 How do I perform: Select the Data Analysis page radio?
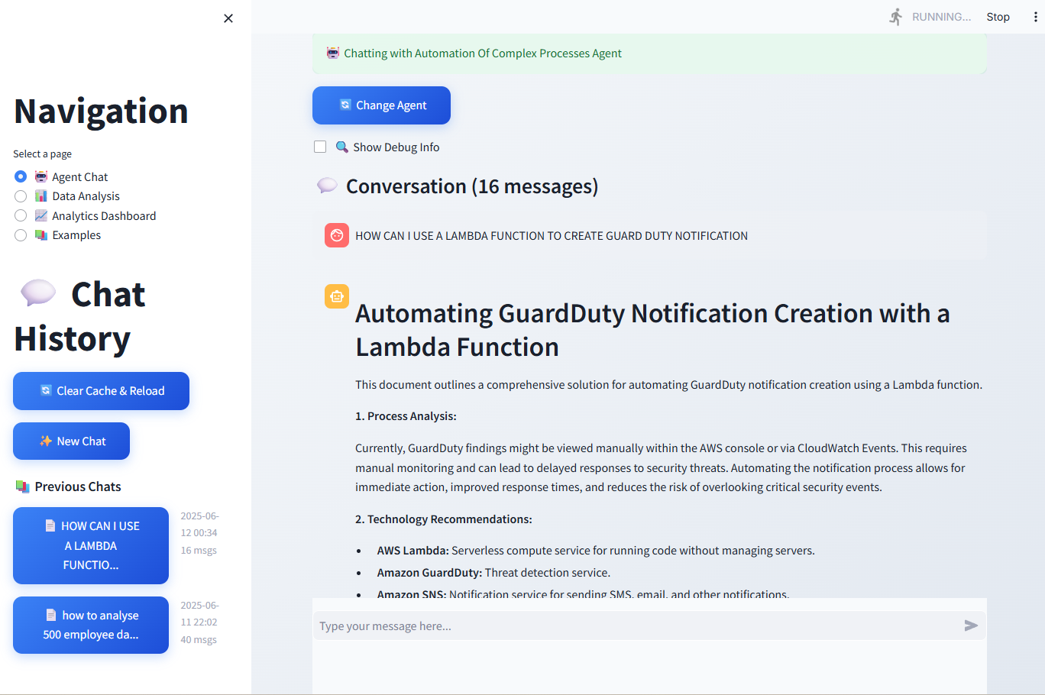pos(21,196)
